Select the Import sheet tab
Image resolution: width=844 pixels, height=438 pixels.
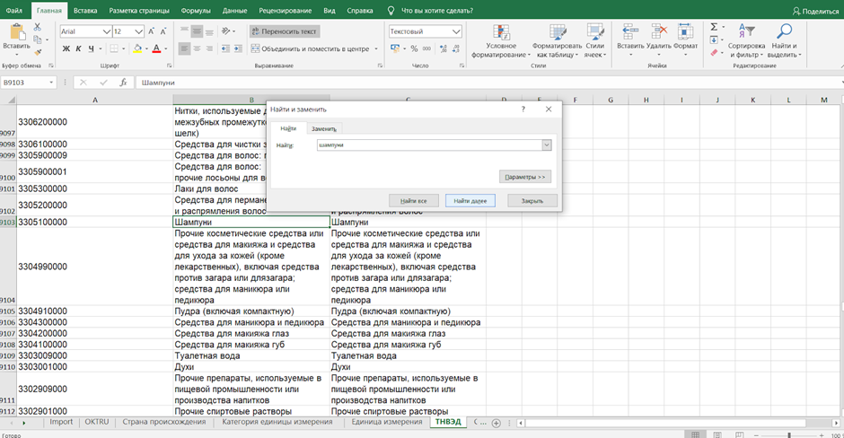[61, 422]
